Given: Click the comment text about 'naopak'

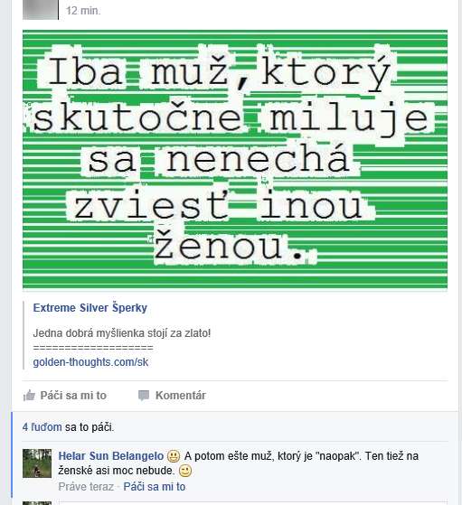Looking at the screenshot, I should tap(239, 463).
